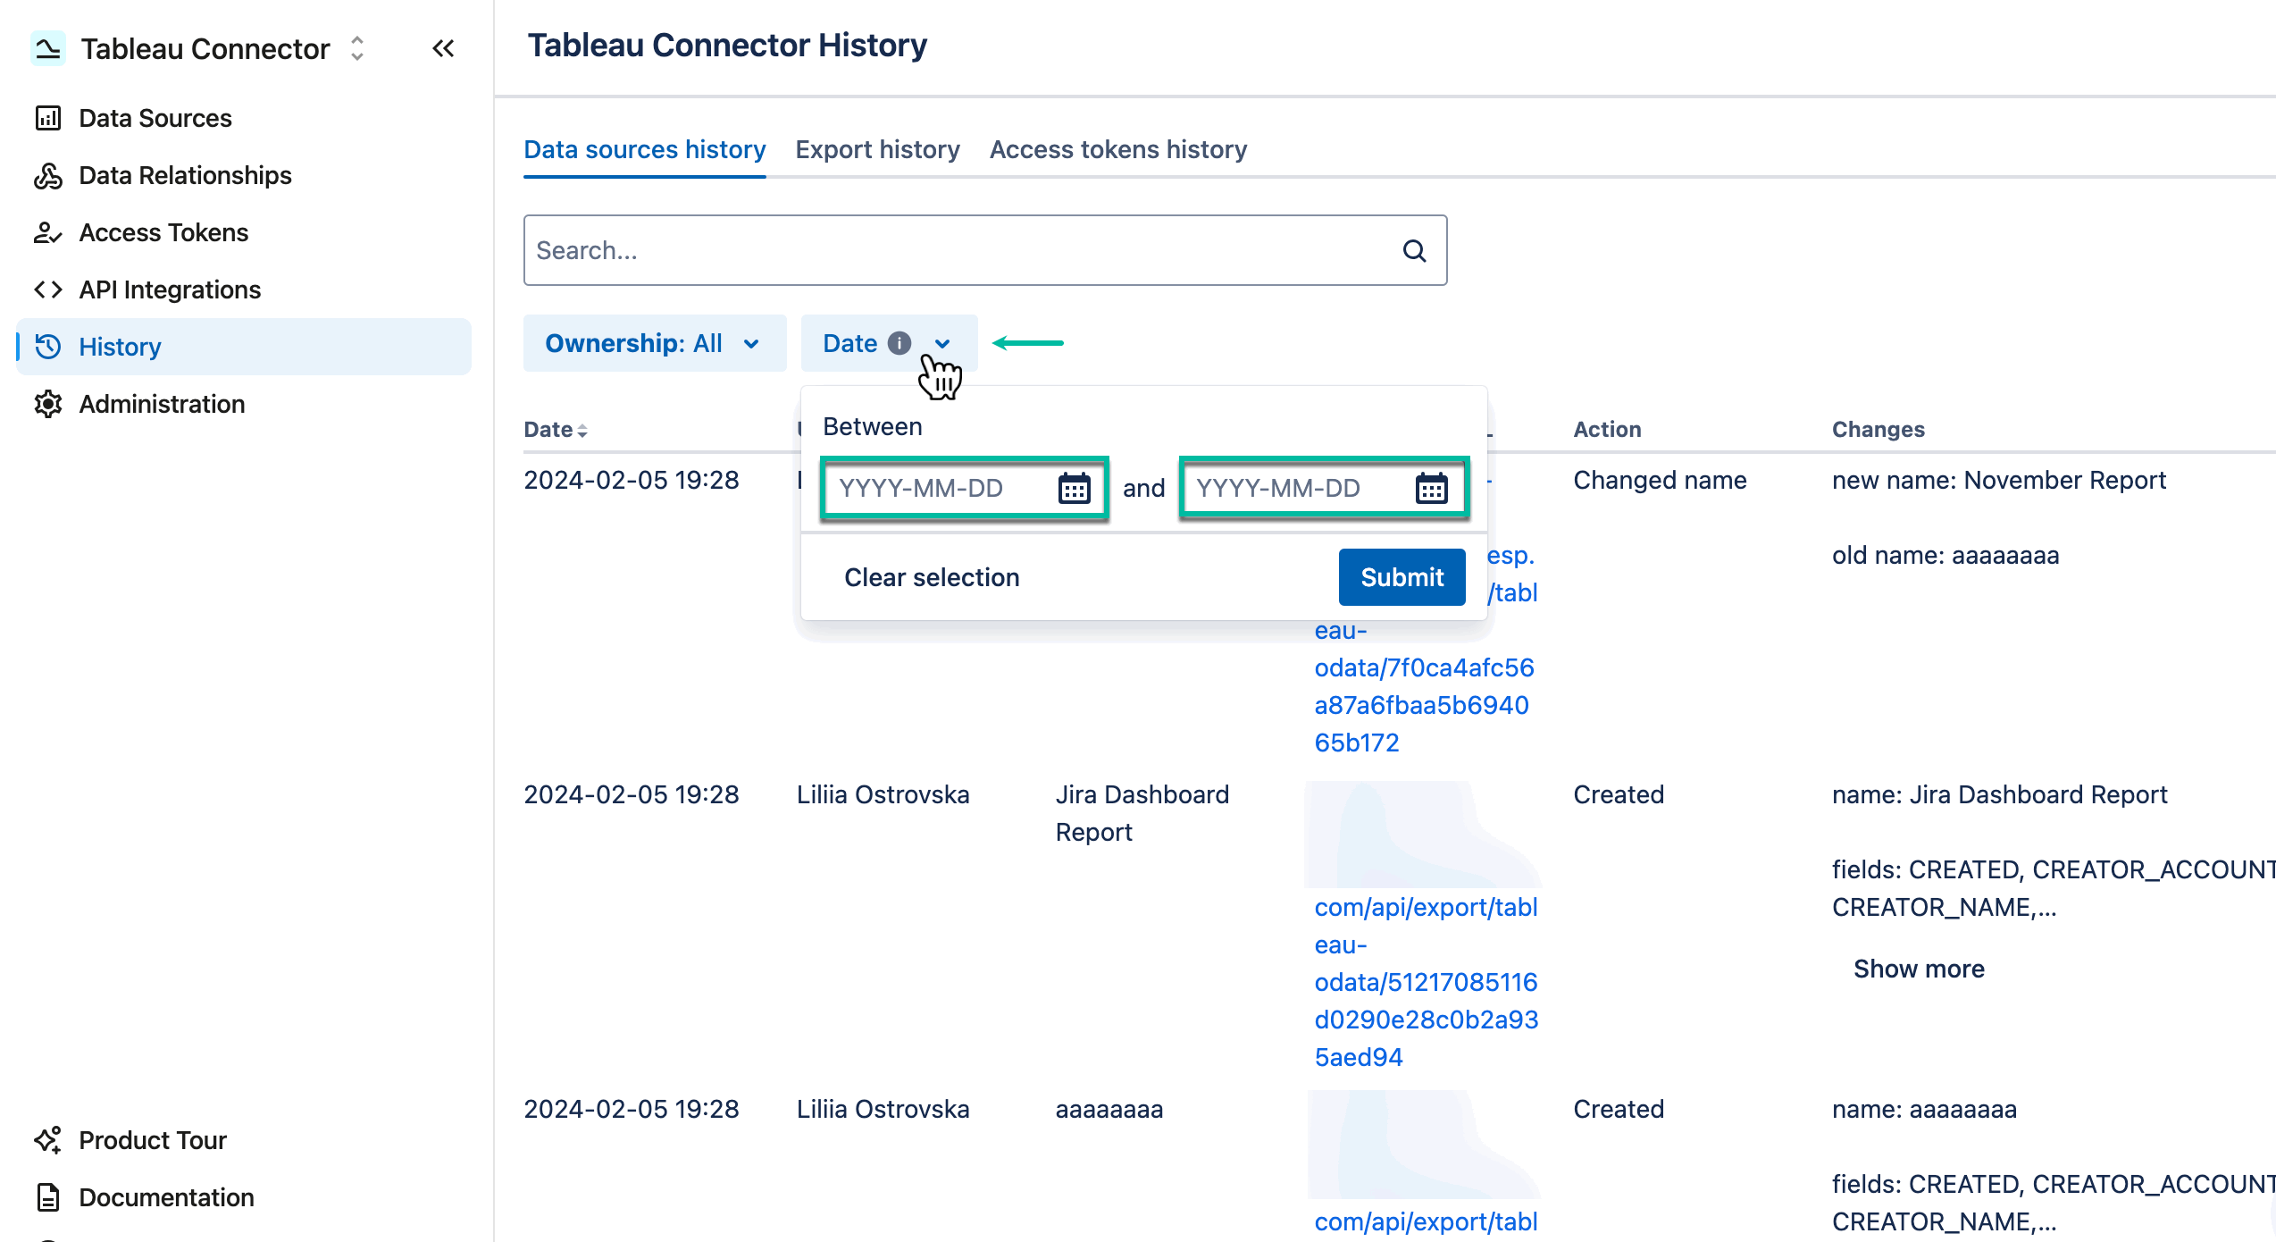Submit the selected date range
The image size is (2276, 1242).
tap(1401, 576)
